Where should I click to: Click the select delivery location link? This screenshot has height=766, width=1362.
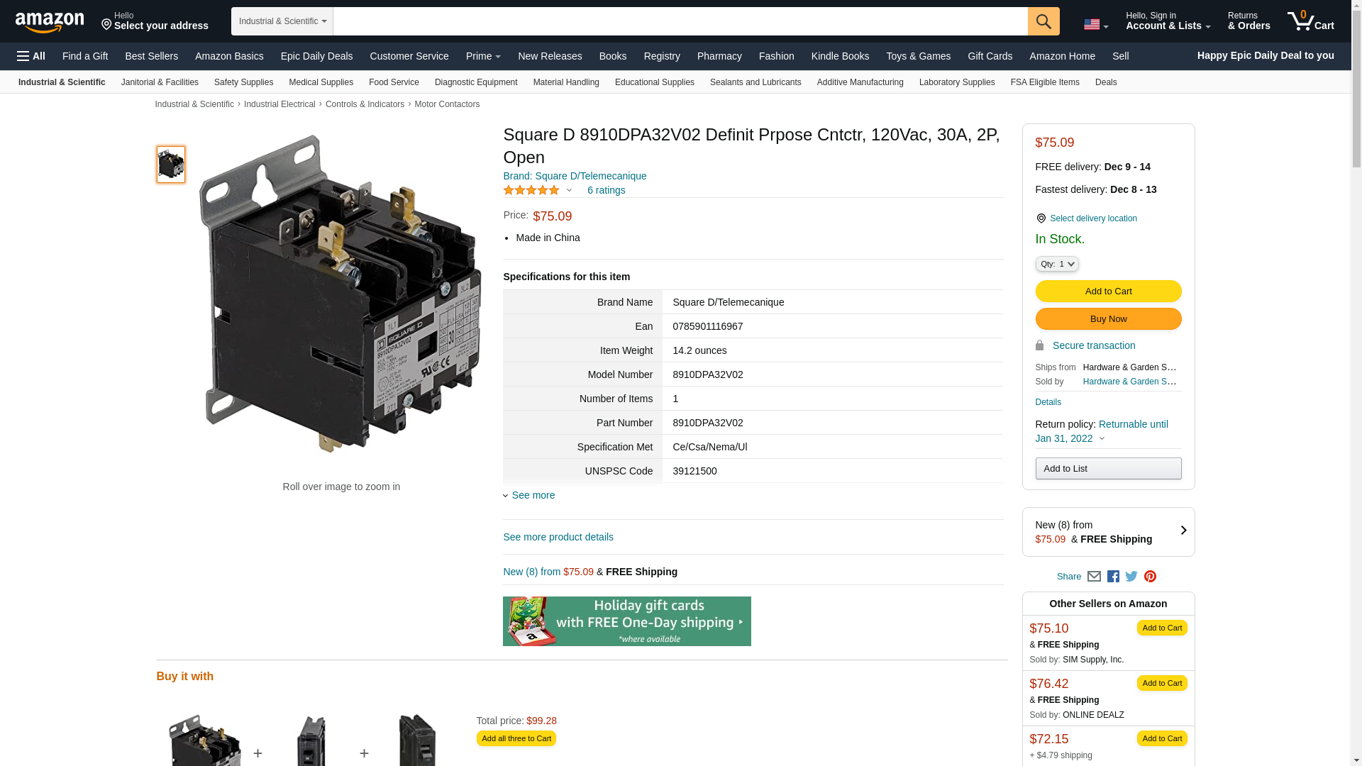1092,218
